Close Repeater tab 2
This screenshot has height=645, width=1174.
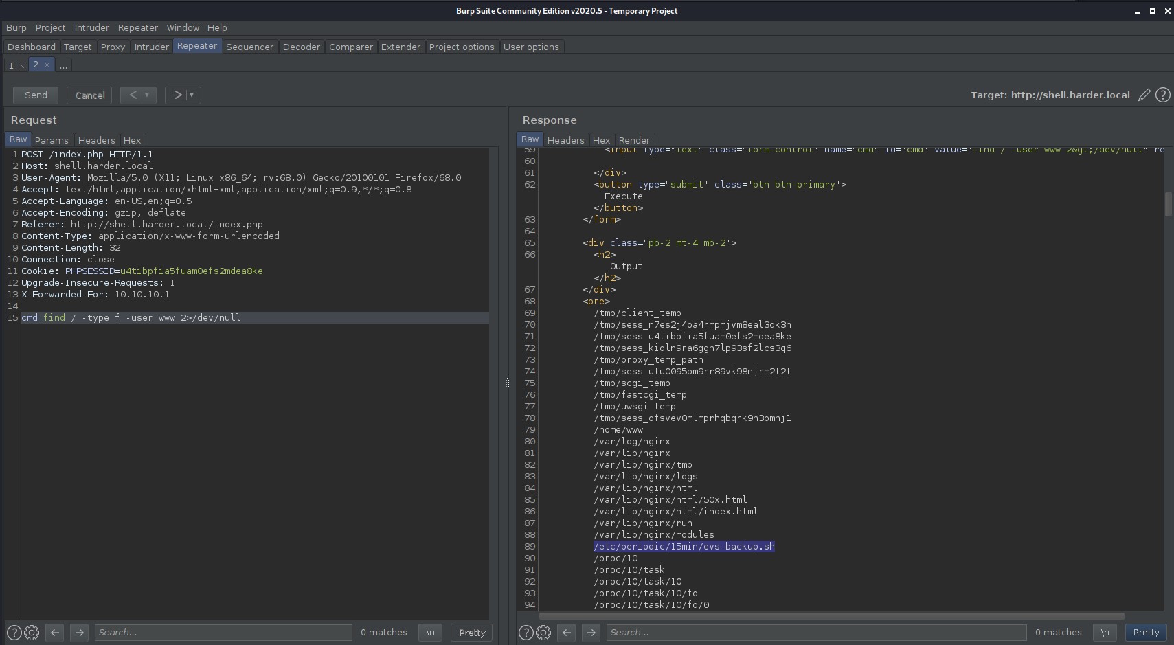pos(47,65)
